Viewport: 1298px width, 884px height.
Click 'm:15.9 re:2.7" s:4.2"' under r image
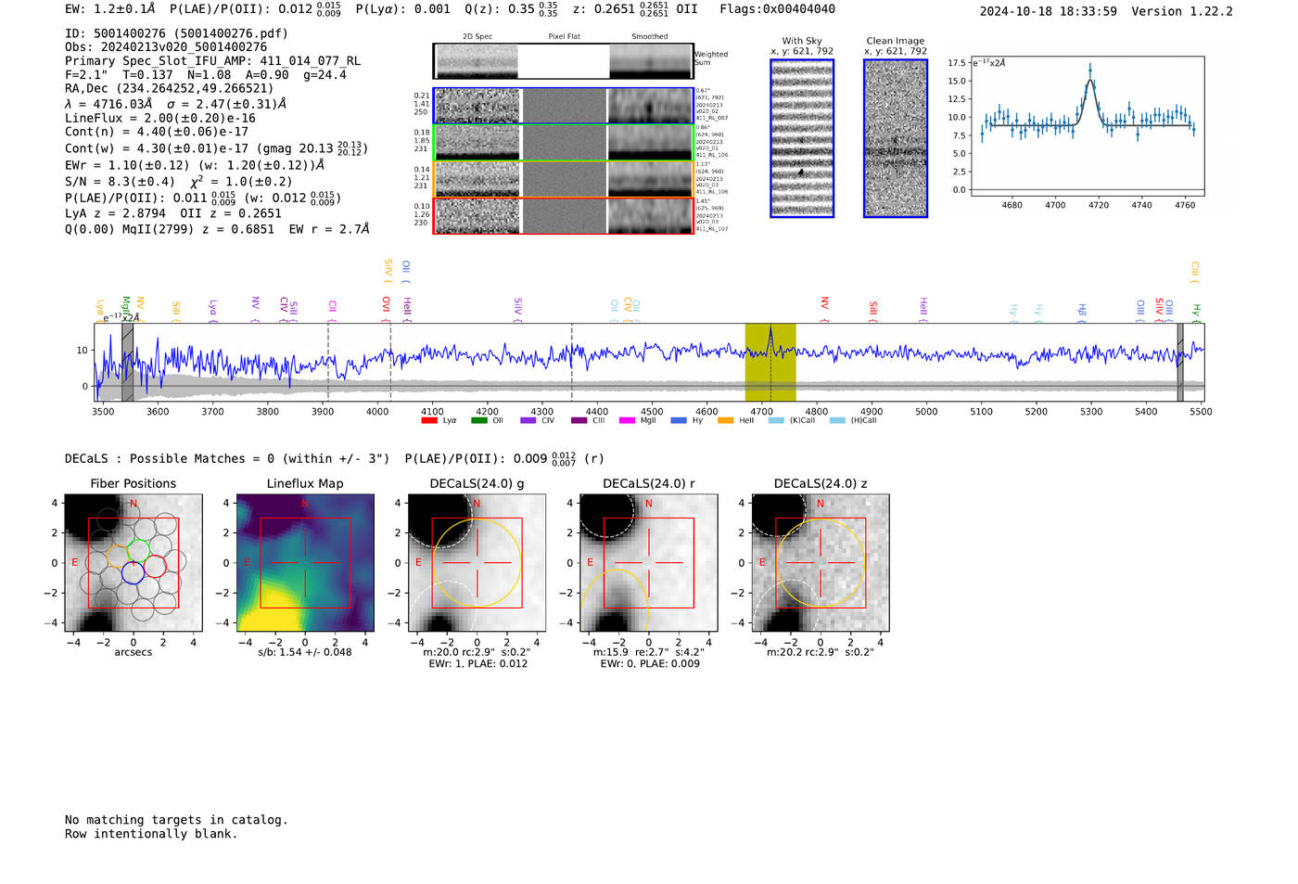point(648,652)
